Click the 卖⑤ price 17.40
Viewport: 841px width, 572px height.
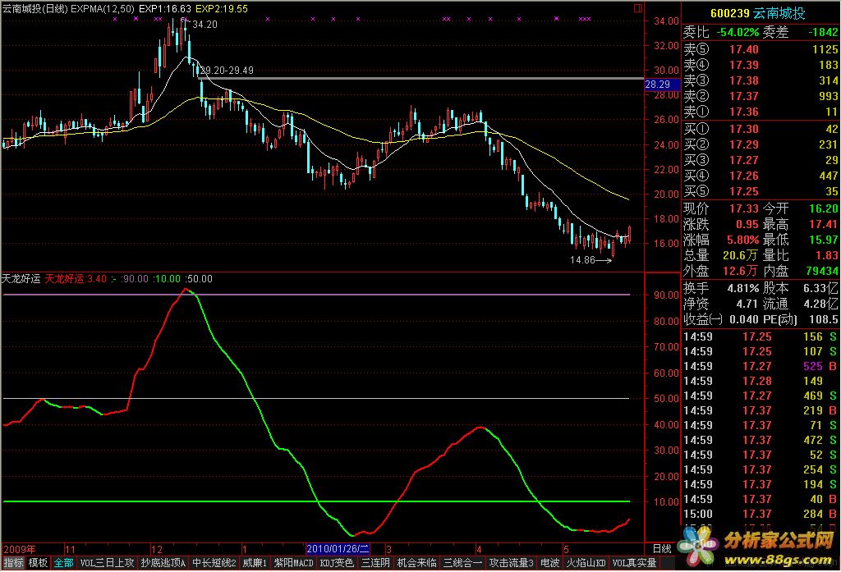tap(744, 49)
